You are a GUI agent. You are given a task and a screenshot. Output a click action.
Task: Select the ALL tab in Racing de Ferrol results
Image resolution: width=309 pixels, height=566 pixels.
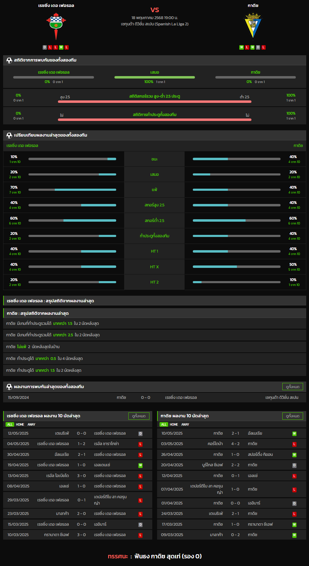(x=10, y=425)
